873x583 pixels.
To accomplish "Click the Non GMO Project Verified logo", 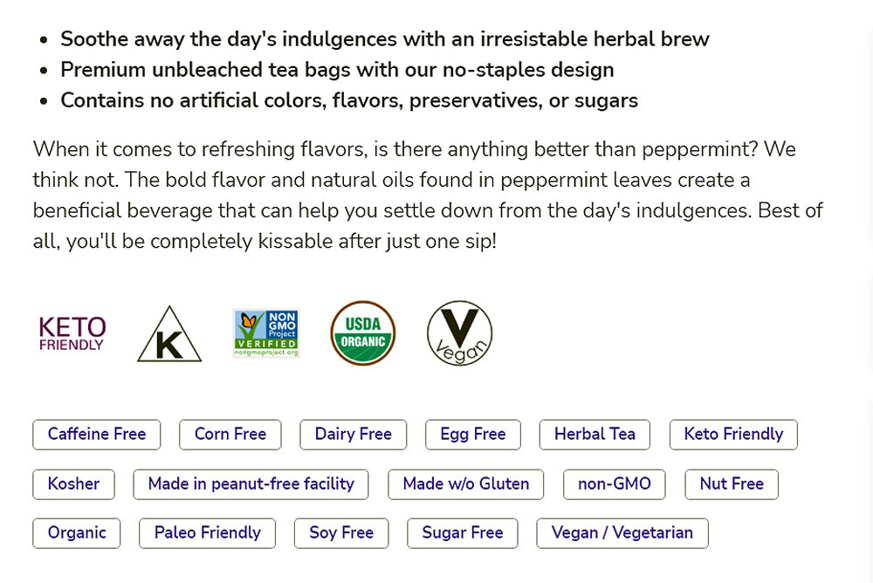I will pos(266,333).
